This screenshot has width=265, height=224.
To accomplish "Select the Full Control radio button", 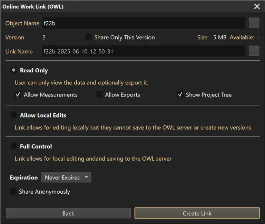I will pyautogui.click(x=13, y=146).
